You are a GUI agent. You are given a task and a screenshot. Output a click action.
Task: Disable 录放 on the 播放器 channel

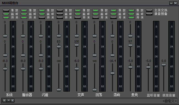click(24, 11)
